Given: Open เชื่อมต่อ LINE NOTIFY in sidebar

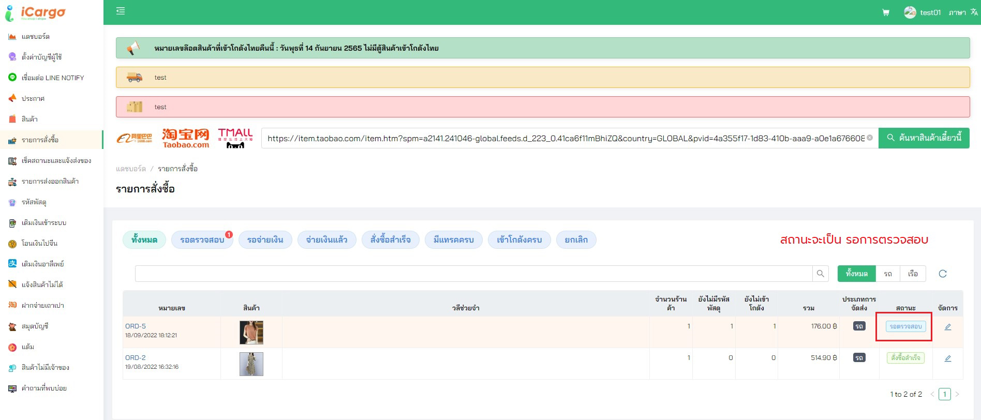Looking at the screenshot, I should [52, 78].
